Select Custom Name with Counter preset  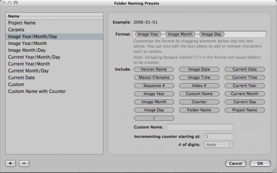coord(54,91)
